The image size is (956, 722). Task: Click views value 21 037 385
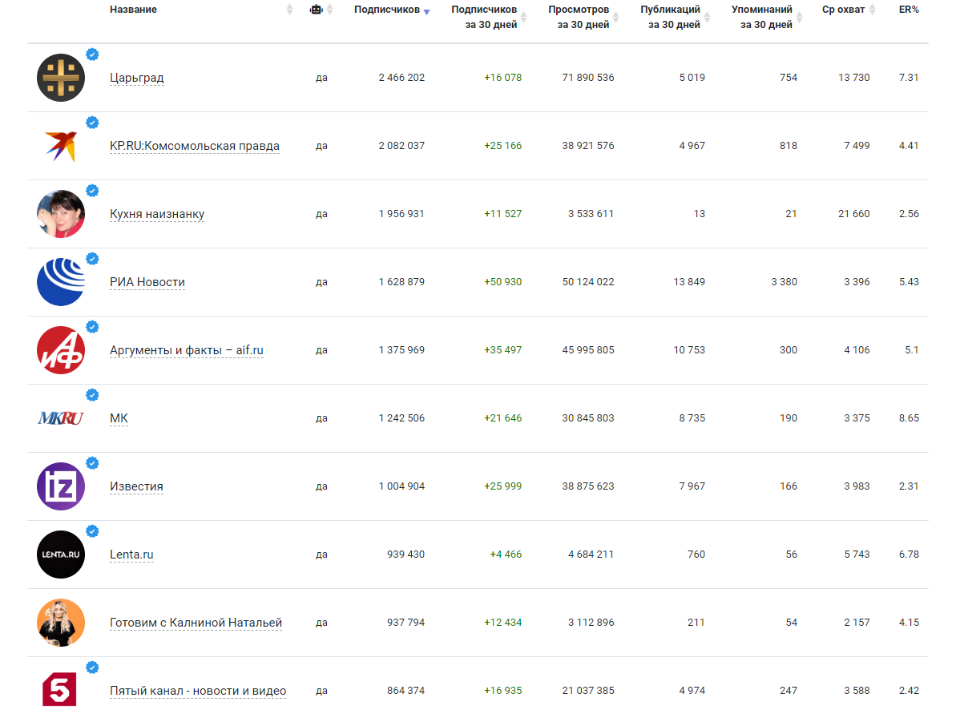587,690
